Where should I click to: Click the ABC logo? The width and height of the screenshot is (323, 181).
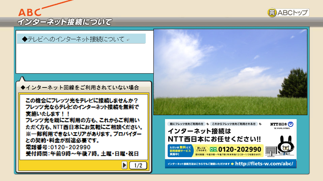pos(30,12)
